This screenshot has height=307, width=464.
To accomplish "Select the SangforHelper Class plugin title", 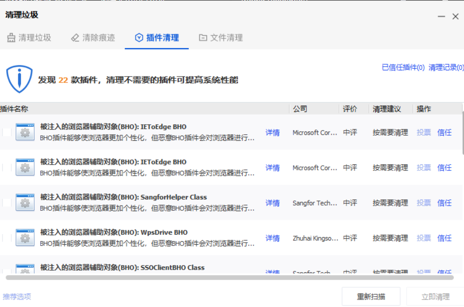I will tap(123, 197).
